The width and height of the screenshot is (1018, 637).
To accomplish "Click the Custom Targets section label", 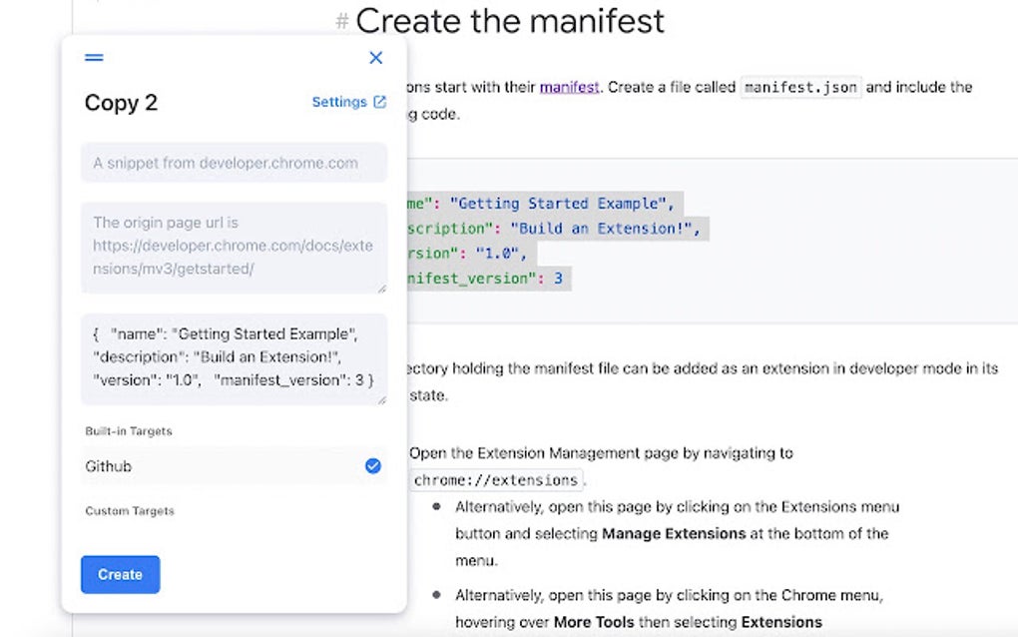I will 130,511.
